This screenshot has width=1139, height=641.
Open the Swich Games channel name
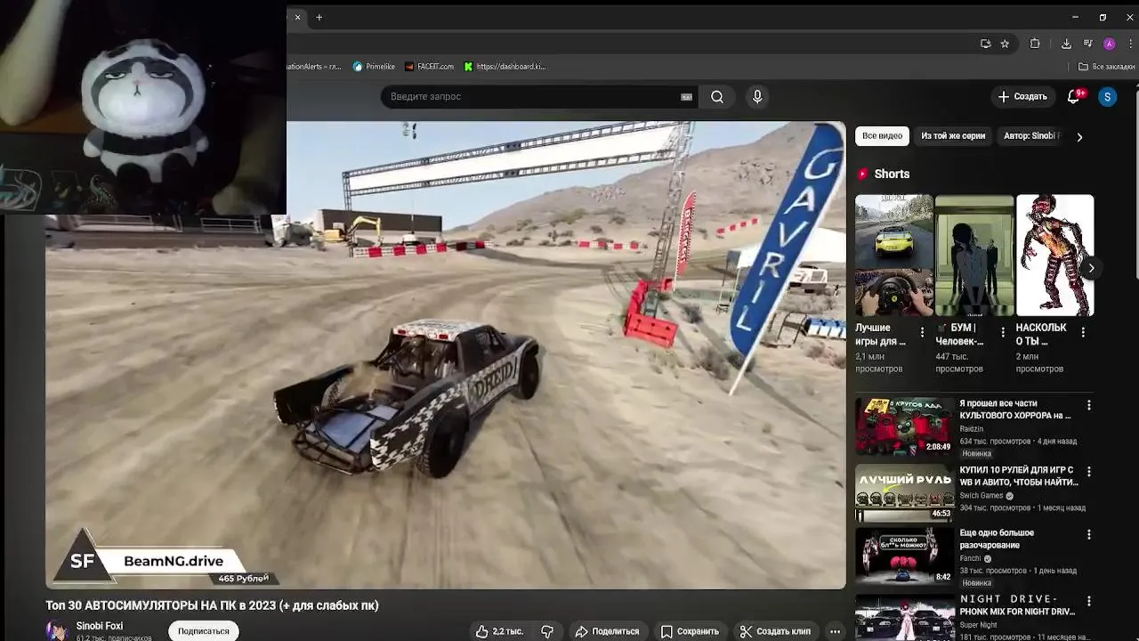(981, 496)
